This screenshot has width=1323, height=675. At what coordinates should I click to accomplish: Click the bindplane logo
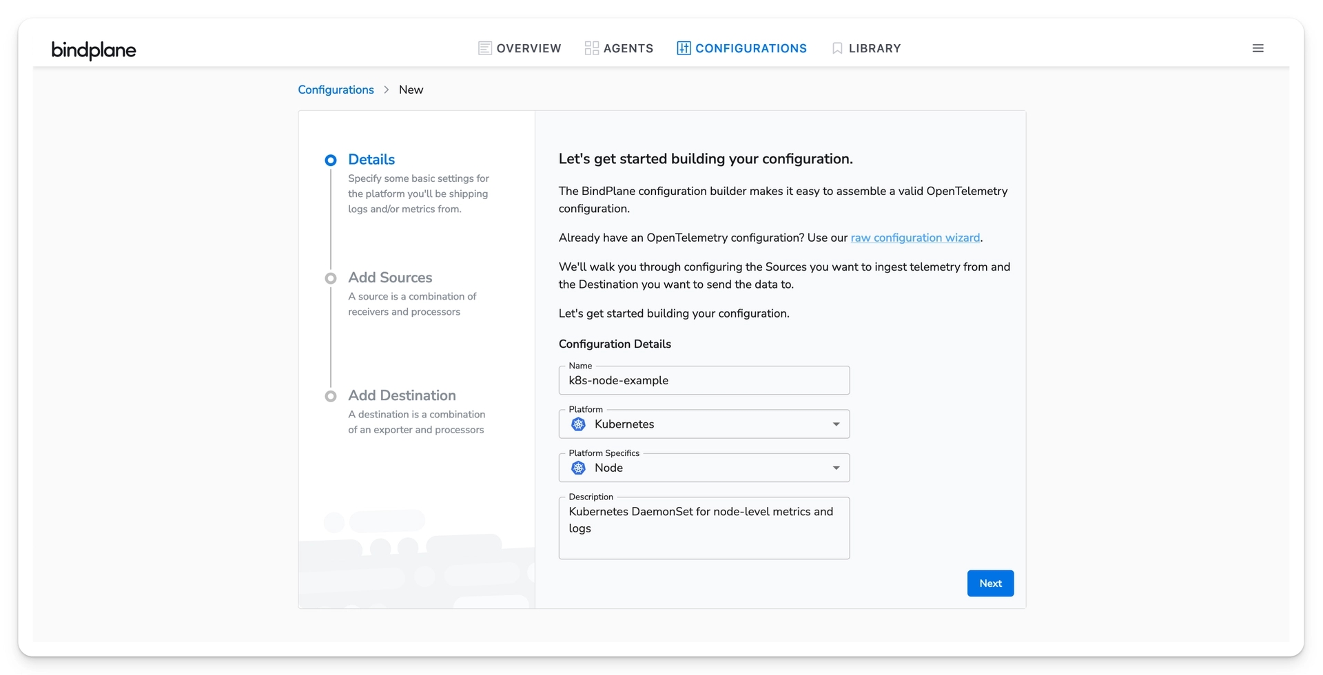click(x=94, y=50)
